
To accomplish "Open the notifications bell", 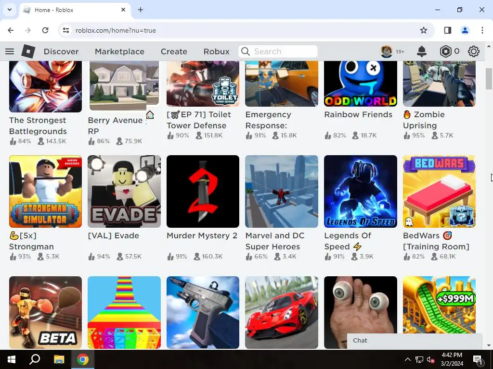I will 422,51.
